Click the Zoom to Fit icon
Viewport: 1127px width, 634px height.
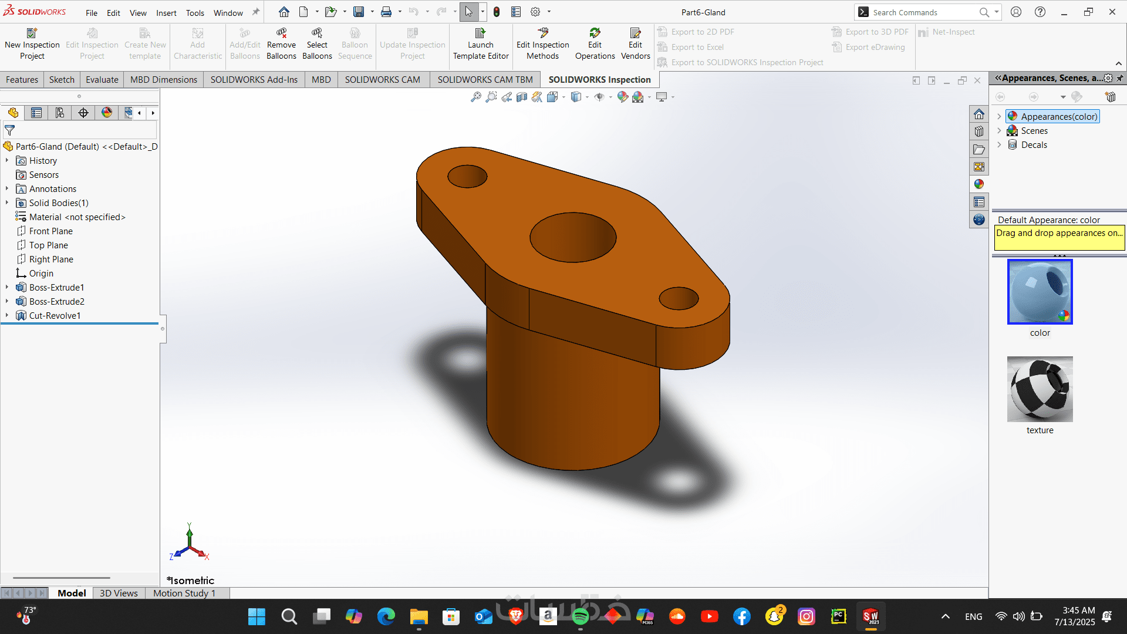(x=475, y=97)
